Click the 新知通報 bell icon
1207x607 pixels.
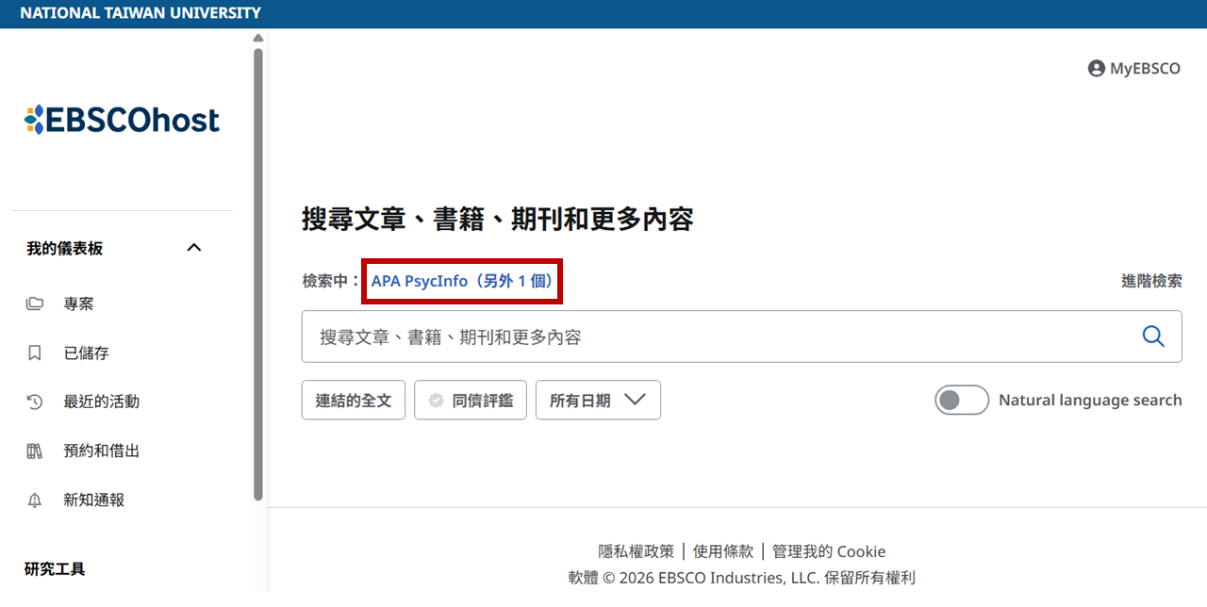pos(35,500)
